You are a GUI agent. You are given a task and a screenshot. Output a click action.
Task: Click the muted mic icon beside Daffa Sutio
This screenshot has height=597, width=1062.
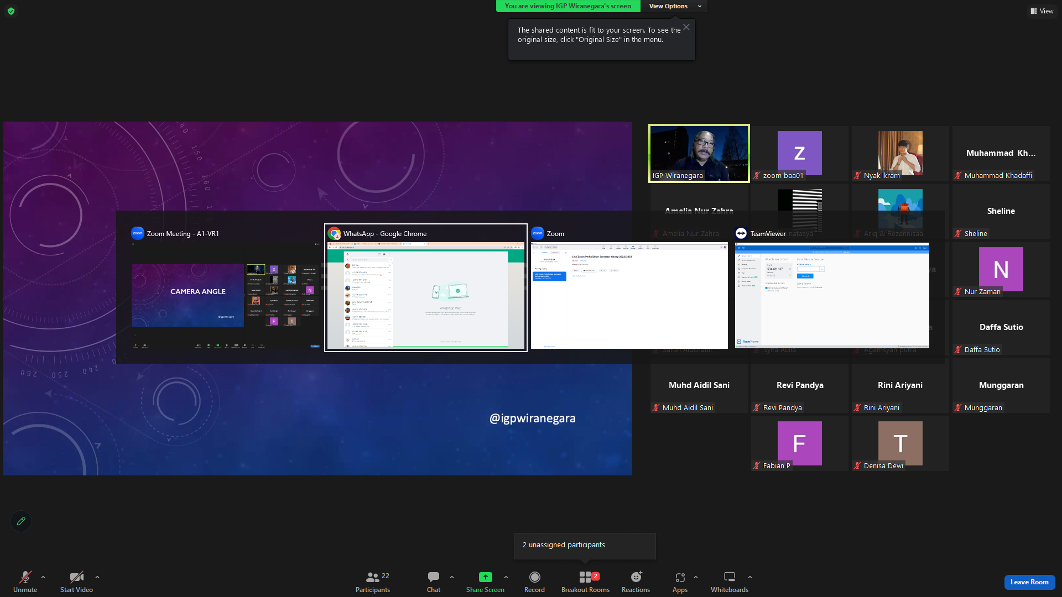pyautogui.click(x=958, y=350)
